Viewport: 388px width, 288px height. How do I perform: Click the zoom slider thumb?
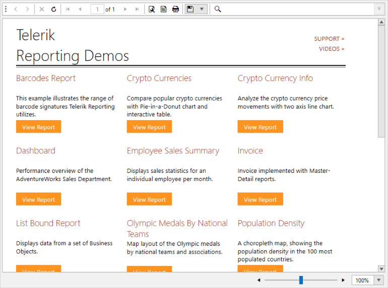point(301,280)
